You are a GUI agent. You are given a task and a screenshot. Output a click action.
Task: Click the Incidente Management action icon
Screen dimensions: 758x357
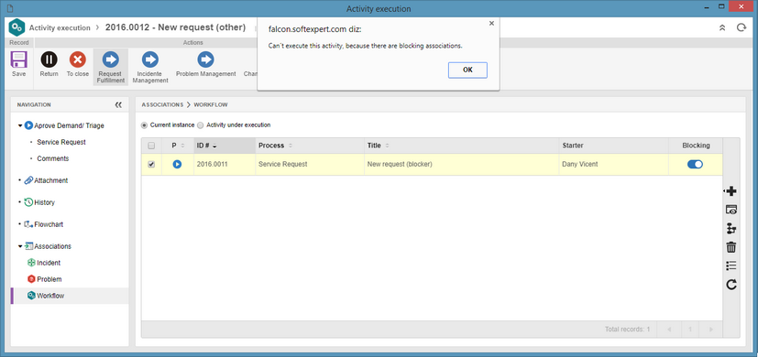150,59
